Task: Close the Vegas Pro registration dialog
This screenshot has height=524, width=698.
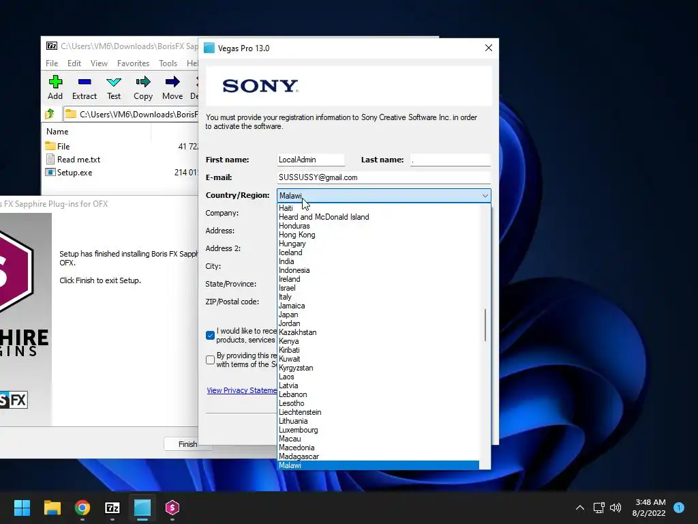Action: point(488,48)
